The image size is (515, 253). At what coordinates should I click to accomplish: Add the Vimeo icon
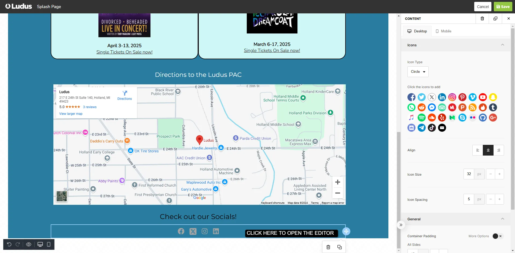coord(473,97)
